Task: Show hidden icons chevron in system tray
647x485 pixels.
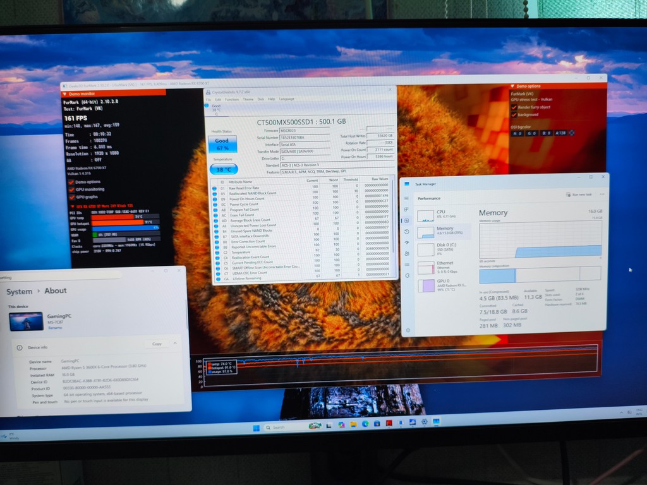Action: [x=622, y=412]
